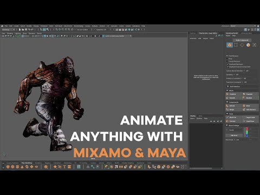Click the Edit Pivot button
This screenshot has height=195, width=260.
pyautogui.click(x=234, y=135)
